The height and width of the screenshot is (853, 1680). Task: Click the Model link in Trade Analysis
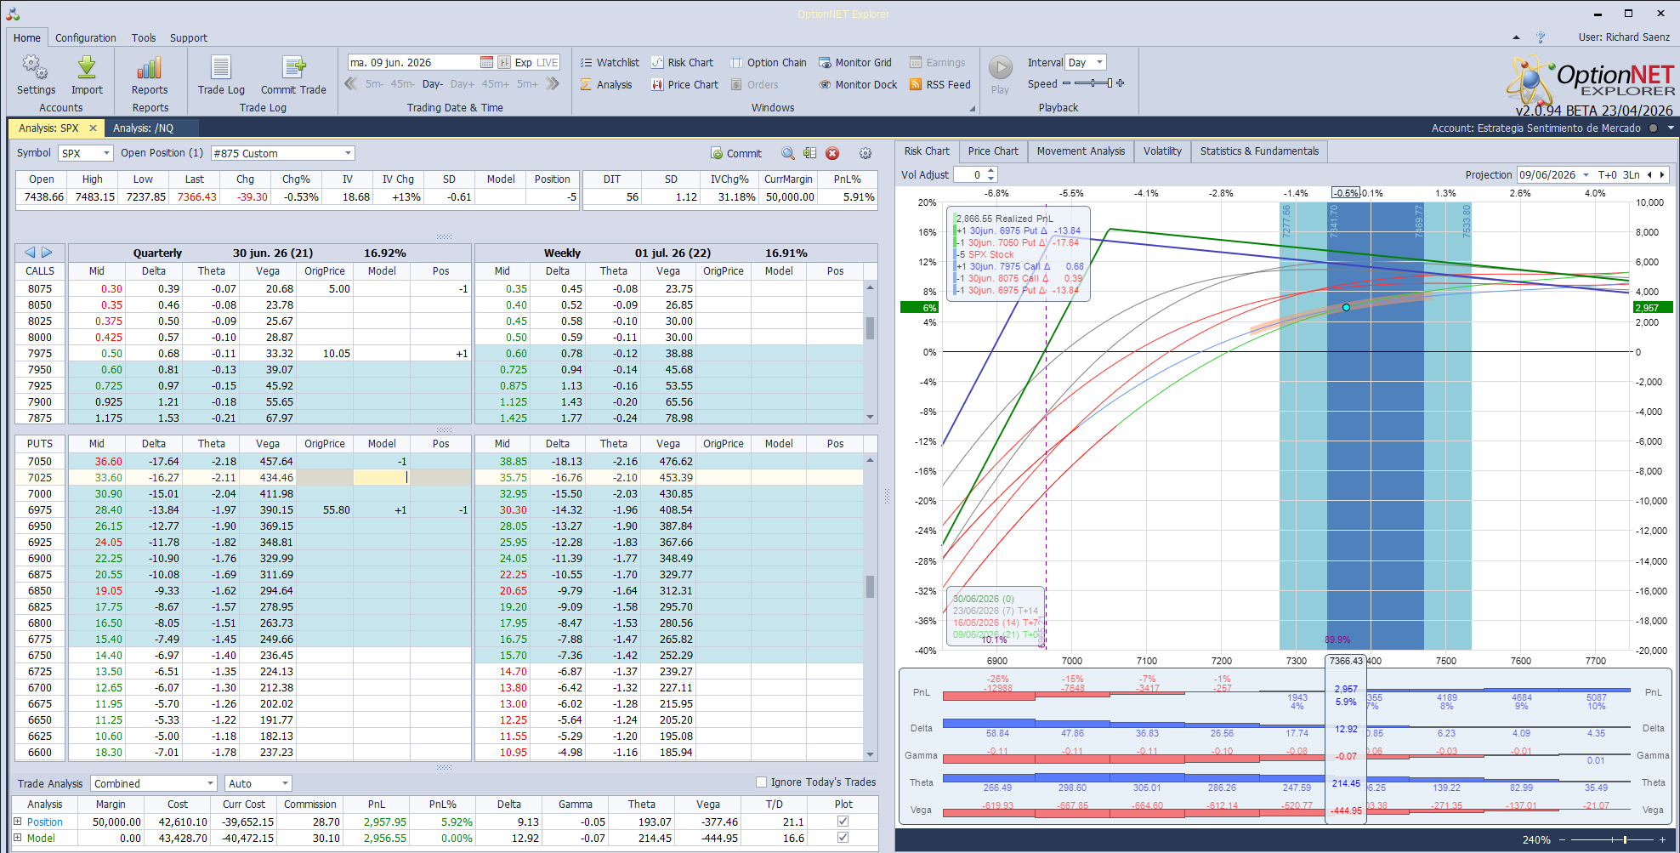pyautogui.click(x=41, y=838)
